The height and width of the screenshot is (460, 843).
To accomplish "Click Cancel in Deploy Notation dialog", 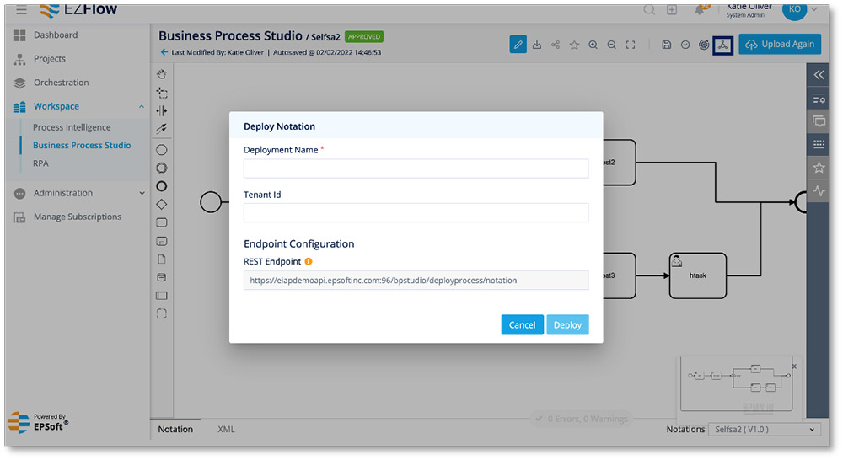I will click(x=522, y=324).
